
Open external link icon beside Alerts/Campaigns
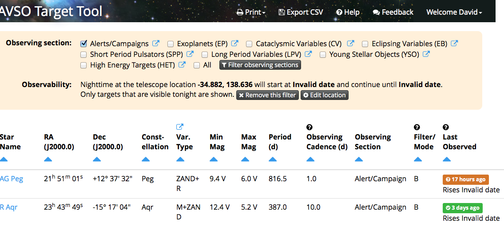click(156, 44)
